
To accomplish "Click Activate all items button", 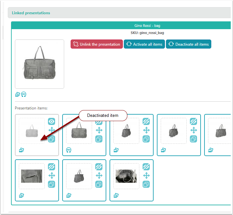I will point(144,44).
